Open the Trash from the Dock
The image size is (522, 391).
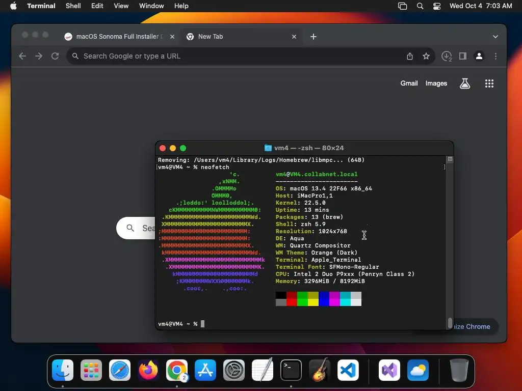pyautogui.click(x=459, y=370)
